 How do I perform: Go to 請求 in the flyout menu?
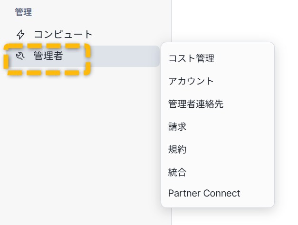(177, 127)
